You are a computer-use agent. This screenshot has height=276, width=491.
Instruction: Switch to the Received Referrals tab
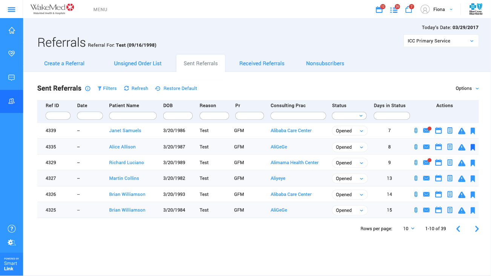pos(262,63)
